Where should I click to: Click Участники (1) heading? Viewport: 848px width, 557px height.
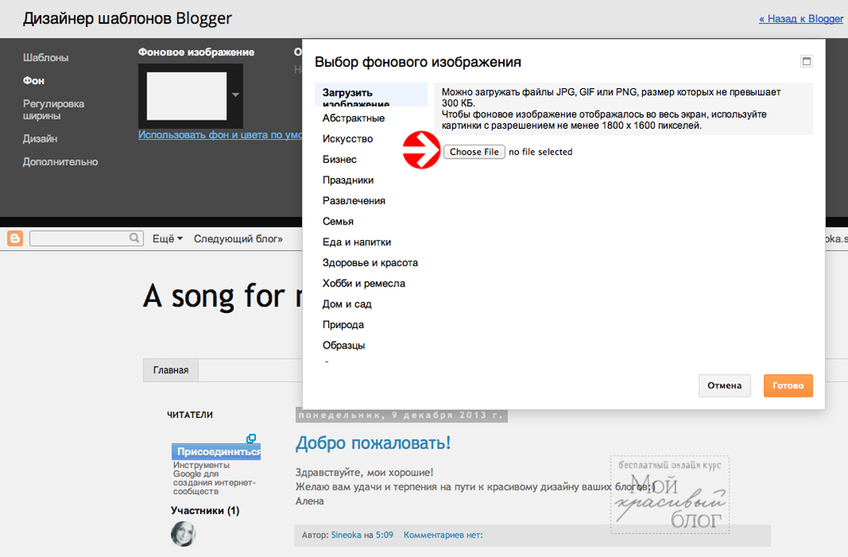pyautogui.click(x=205, y=510)
